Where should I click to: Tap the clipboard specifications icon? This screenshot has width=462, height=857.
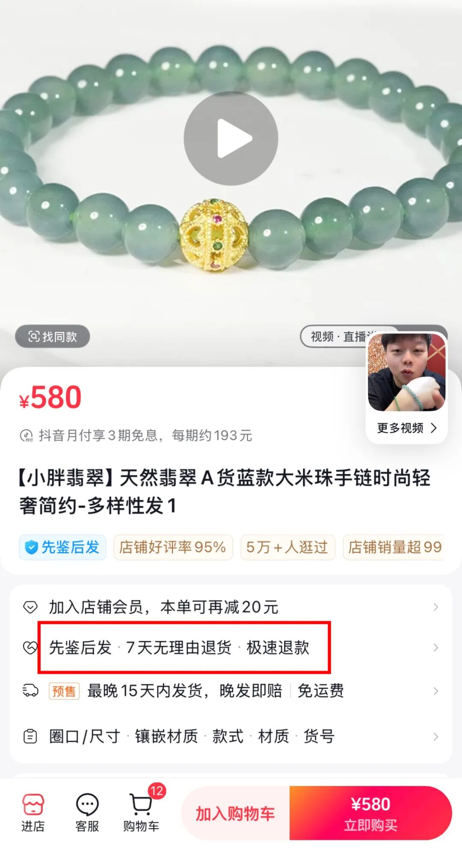point(30,737)
